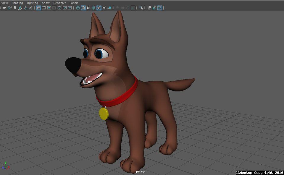Viewport: 284px width, 175px height.
Task: Select Smooth Shade All cube icon
Action: [x=83, y=8]
